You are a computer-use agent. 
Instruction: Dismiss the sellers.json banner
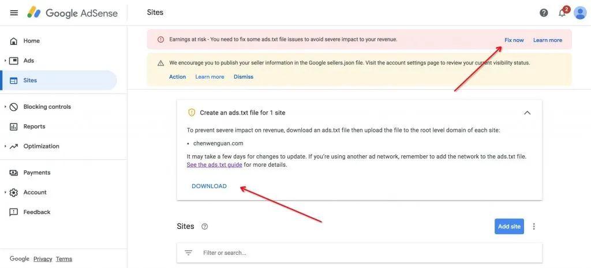pos(244,77)
